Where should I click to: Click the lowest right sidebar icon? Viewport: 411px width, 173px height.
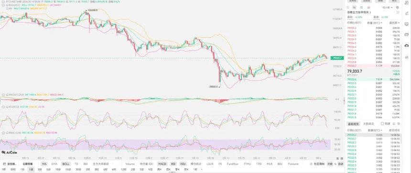point(407,57)
